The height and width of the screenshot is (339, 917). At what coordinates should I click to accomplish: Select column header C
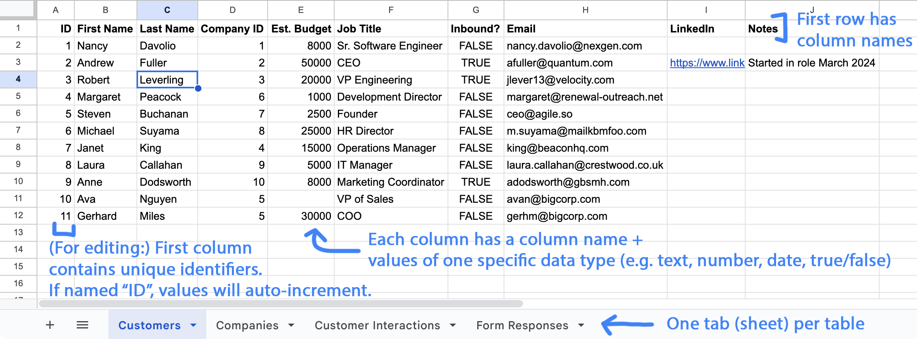tap(167, 10)
